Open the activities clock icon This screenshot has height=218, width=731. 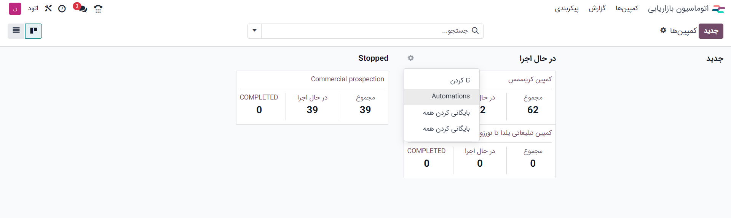[x=62, y=8]
